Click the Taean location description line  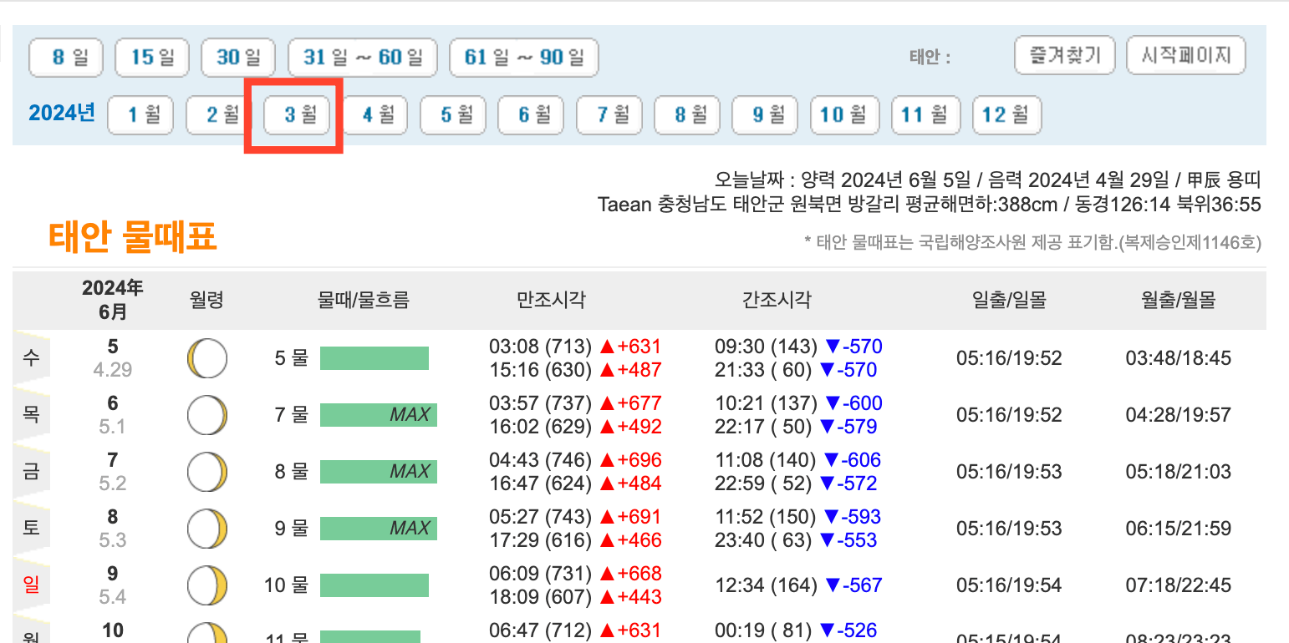pyautogui.click(x=930, y=205)
